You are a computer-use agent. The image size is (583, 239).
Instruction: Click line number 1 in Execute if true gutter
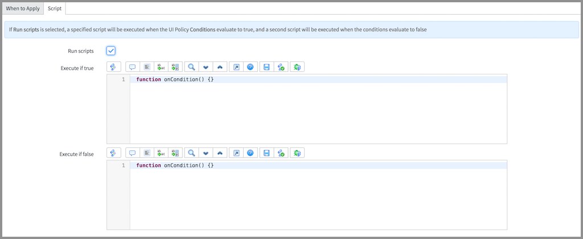click(x=123, y=80)
